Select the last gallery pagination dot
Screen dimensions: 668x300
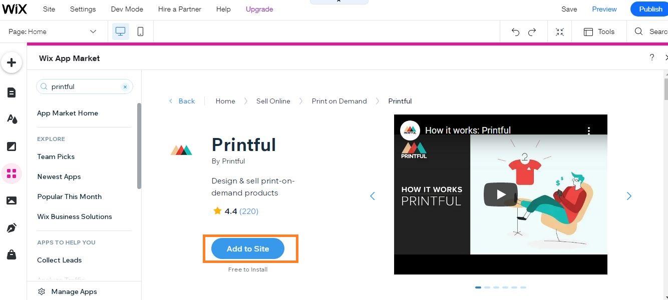pyautogui.click(x=523, y=287)
